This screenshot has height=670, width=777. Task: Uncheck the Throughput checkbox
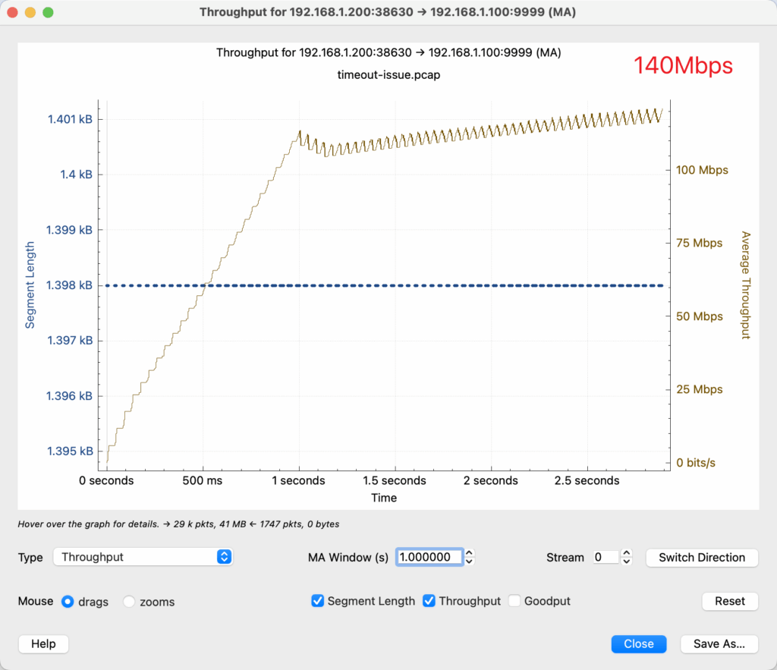(429, 601)
